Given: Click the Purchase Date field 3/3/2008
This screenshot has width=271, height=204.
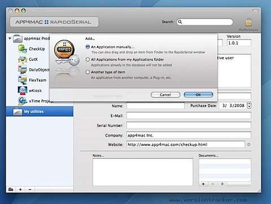Looking at the screenshot, I should click(x=233, y=105).
